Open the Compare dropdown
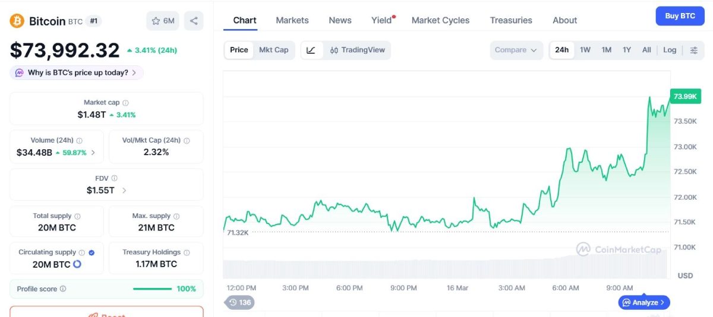This screenshot has width=713, height=317. click(516, 50)
